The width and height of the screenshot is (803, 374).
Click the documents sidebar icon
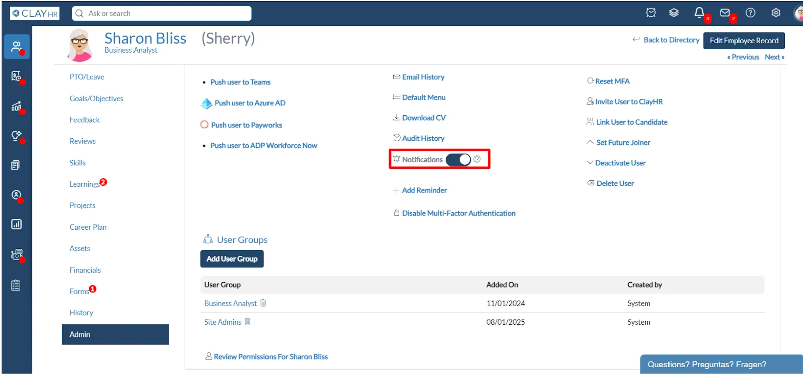(x=16, y=165)
